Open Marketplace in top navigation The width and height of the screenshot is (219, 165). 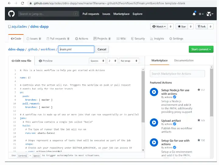click(x=121, y=14)
